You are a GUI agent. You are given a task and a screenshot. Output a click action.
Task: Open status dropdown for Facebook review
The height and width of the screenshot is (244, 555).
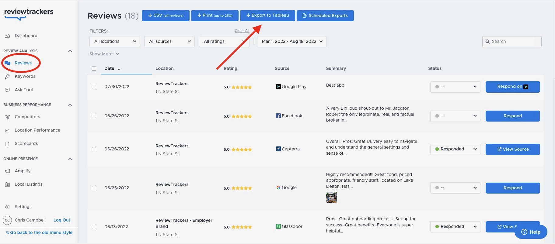(455, 116)
